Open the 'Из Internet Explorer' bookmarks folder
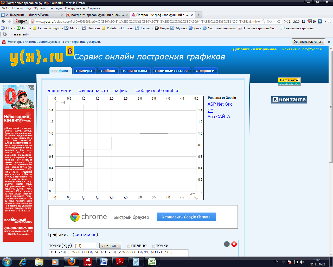This screenshot has height=267, width=333. [118, 28]
